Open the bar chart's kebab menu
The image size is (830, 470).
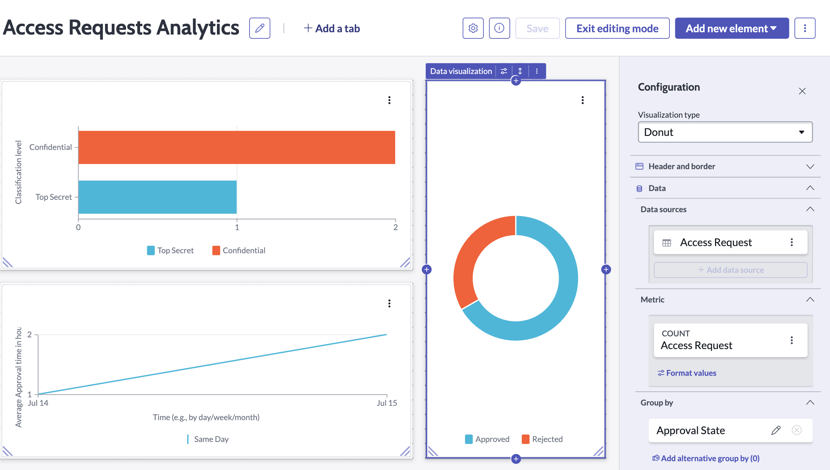389,100
